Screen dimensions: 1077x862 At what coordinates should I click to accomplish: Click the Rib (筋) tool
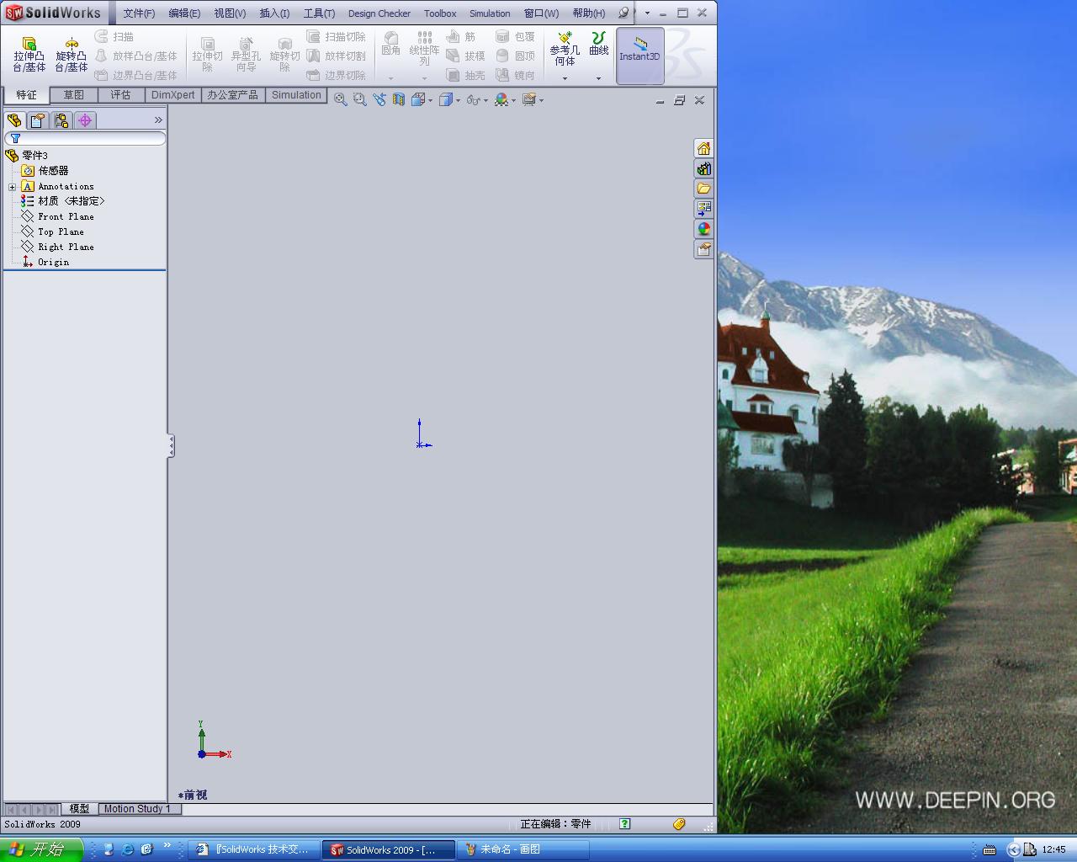(x=461, y=37)
